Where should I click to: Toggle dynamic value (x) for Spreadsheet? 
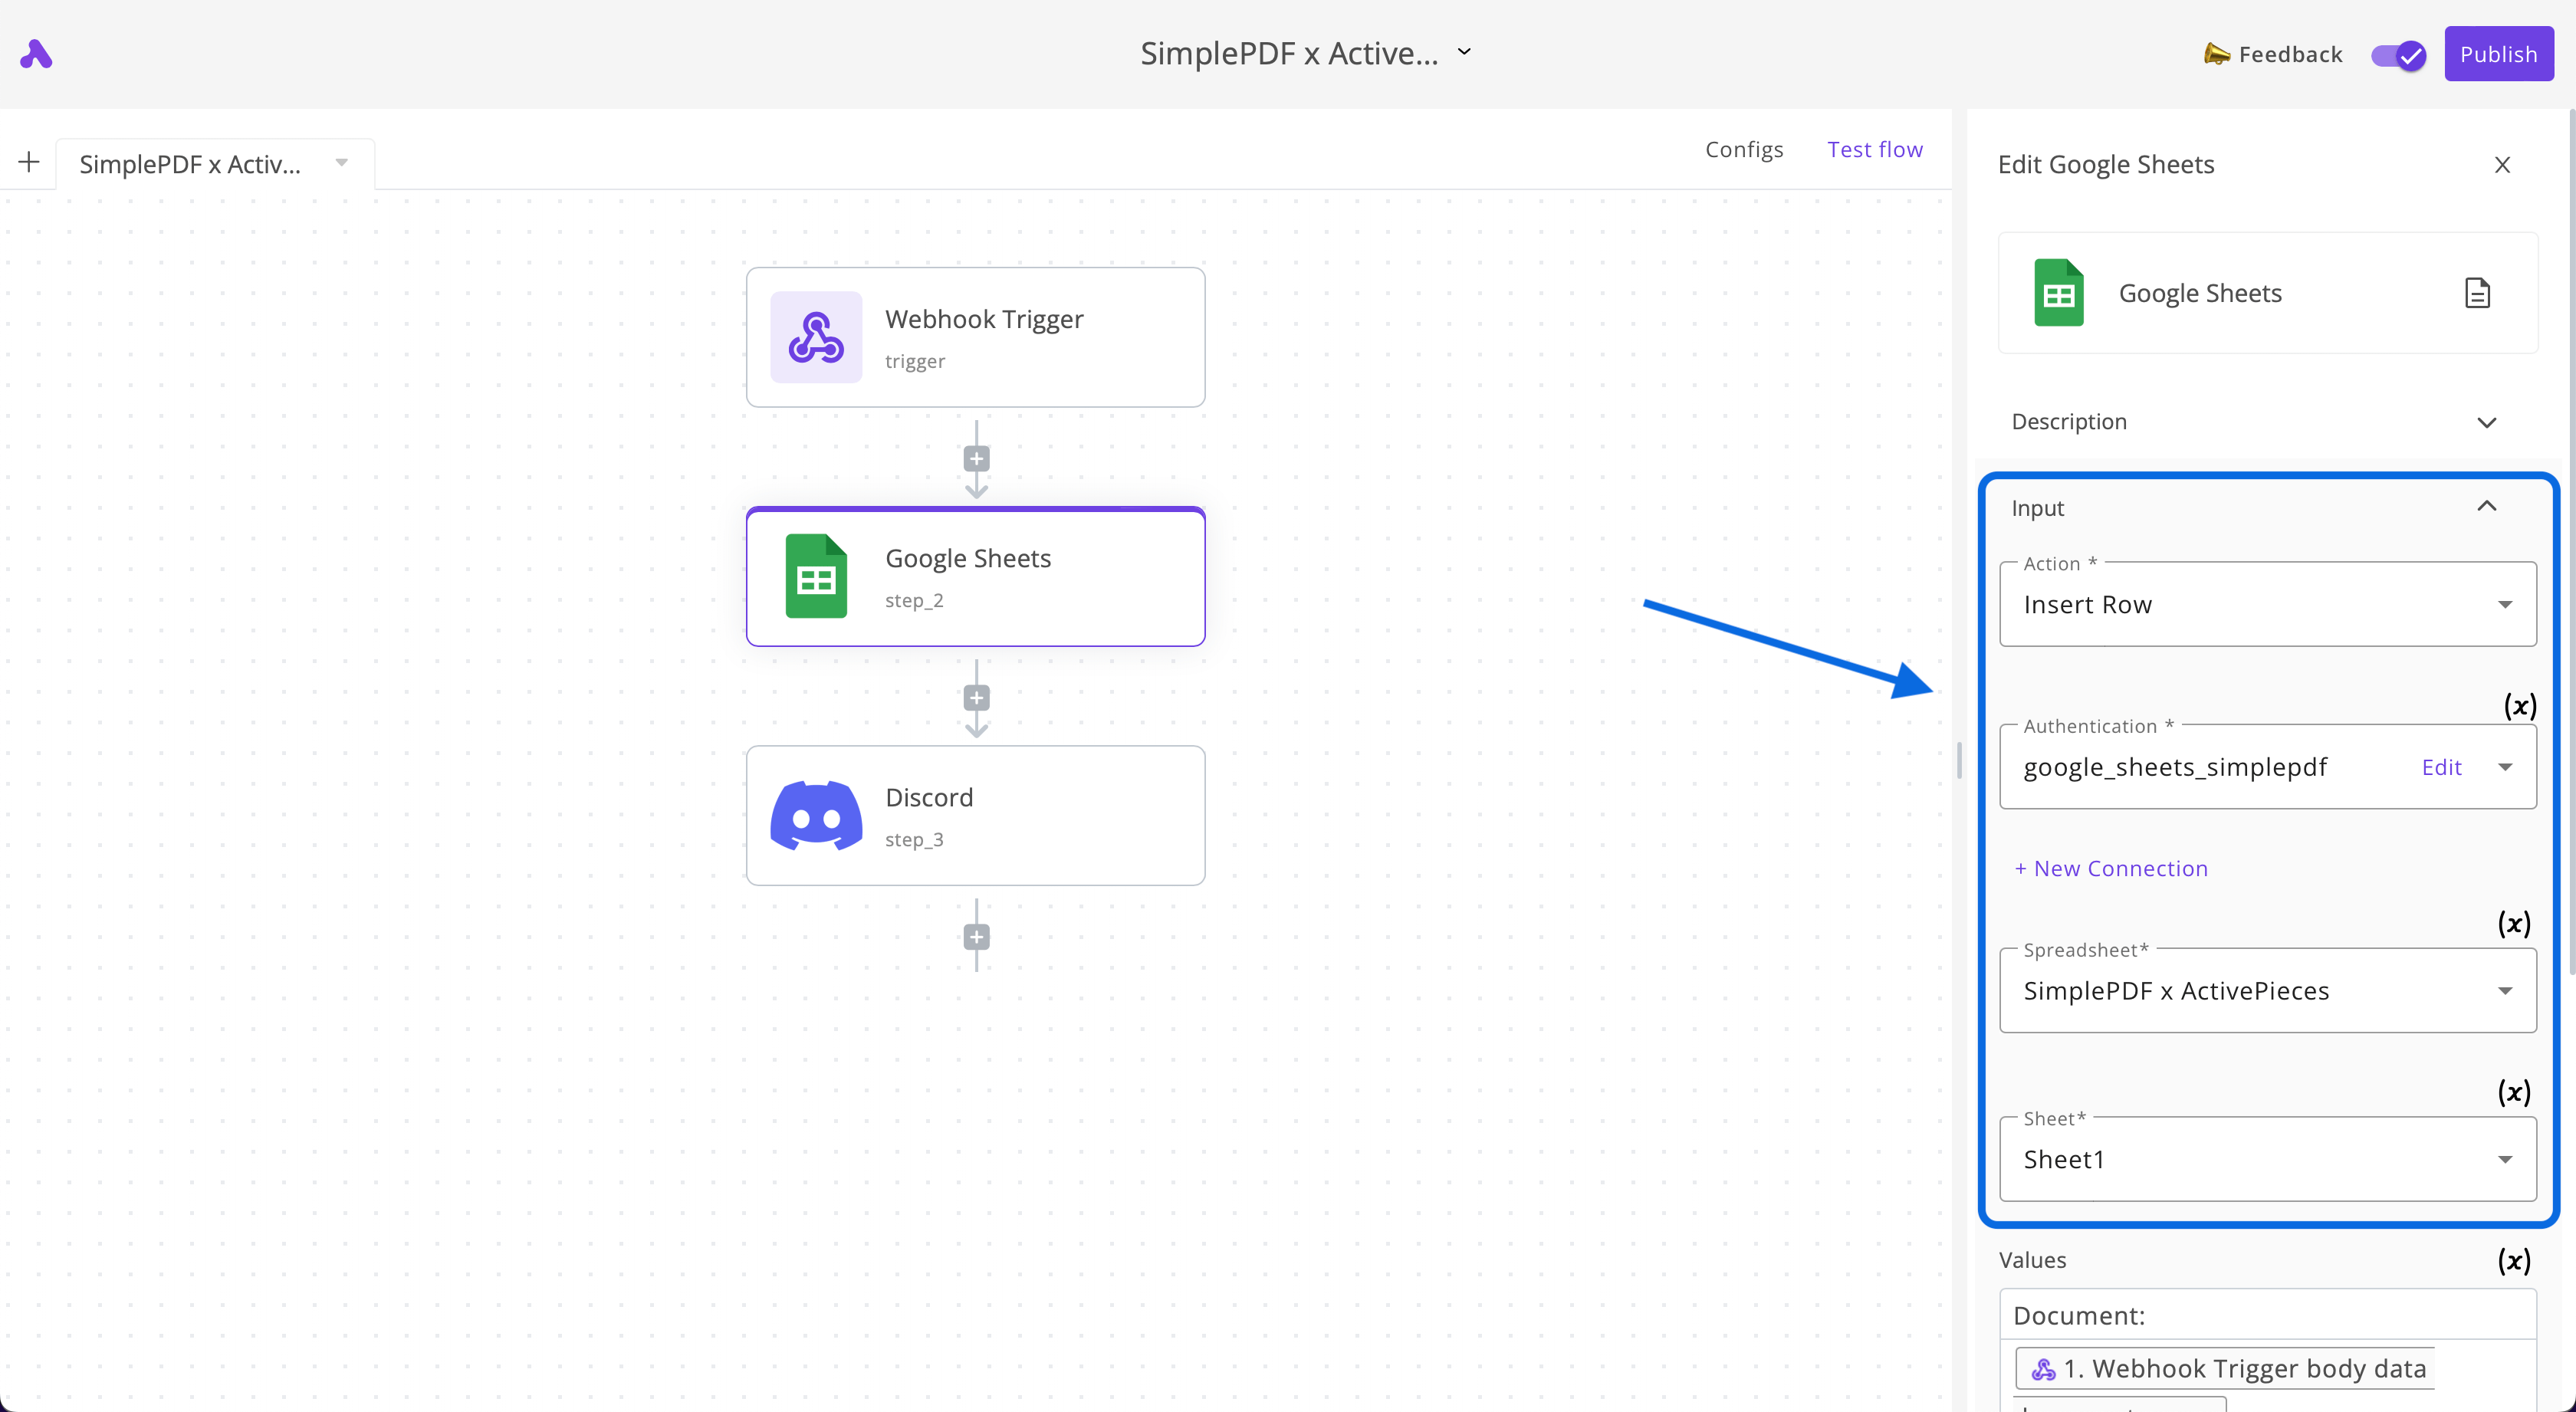(x=2514, y=923)
